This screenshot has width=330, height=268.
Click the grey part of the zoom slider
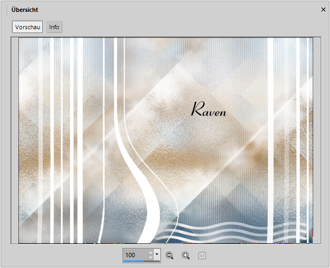tap(152, 261)
